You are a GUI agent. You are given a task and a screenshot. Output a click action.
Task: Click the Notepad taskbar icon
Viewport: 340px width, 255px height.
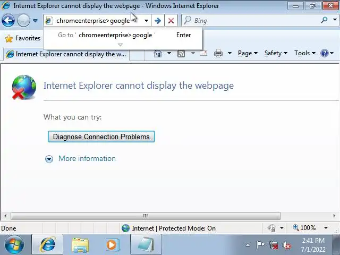[146, 244]
